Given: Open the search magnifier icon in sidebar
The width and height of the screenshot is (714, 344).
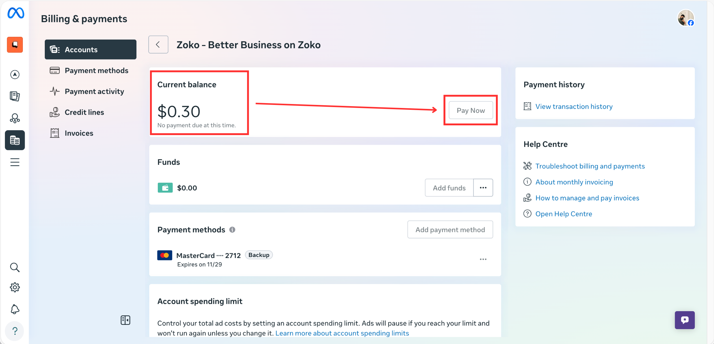Looking at the screenshot, I should click(x=15, y=267).
